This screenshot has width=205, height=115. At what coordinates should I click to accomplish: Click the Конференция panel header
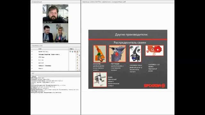coord(55,2)
